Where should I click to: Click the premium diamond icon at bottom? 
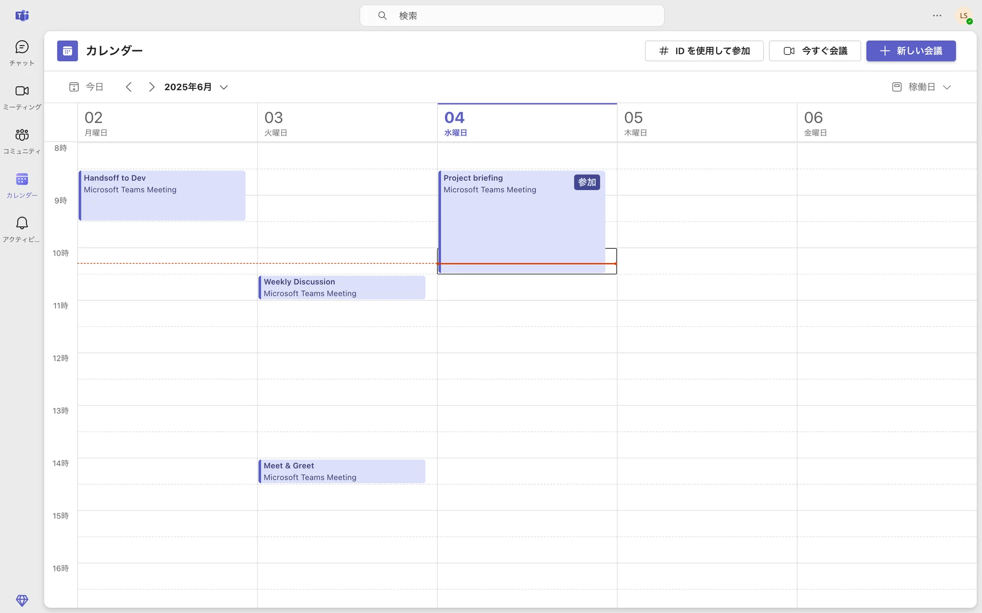[x=21, y=600]
